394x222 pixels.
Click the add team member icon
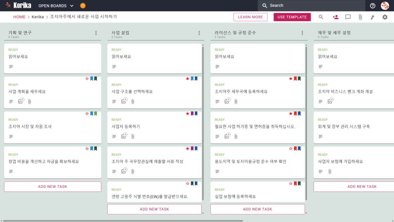click(336, 17)
